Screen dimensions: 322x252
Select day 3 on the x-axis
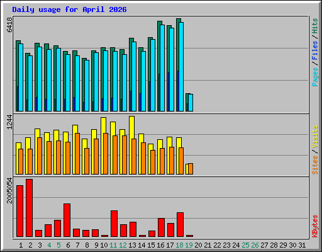[40, 245]
